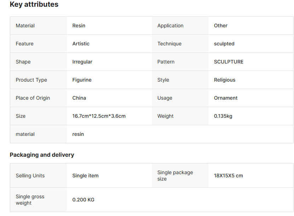294x216 pixels.
Task: Select the 0.135kg weight value
Action: (x=223, y=116)
